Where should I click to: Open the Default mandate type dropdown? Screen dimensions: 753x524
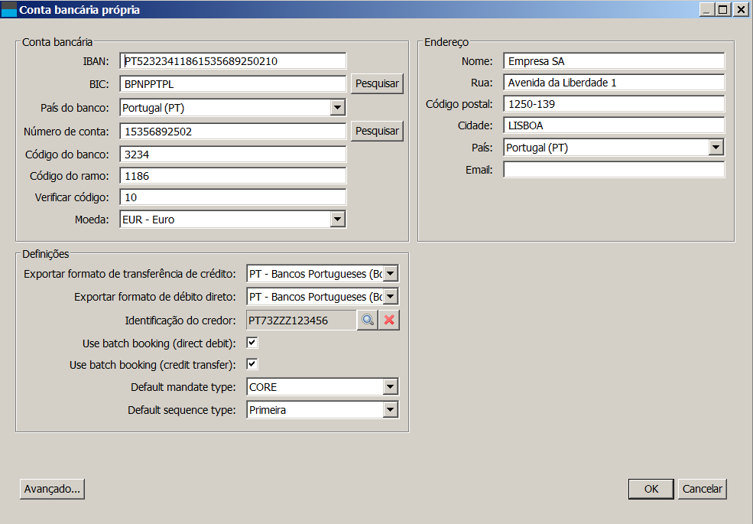click(x=391, y=387)
